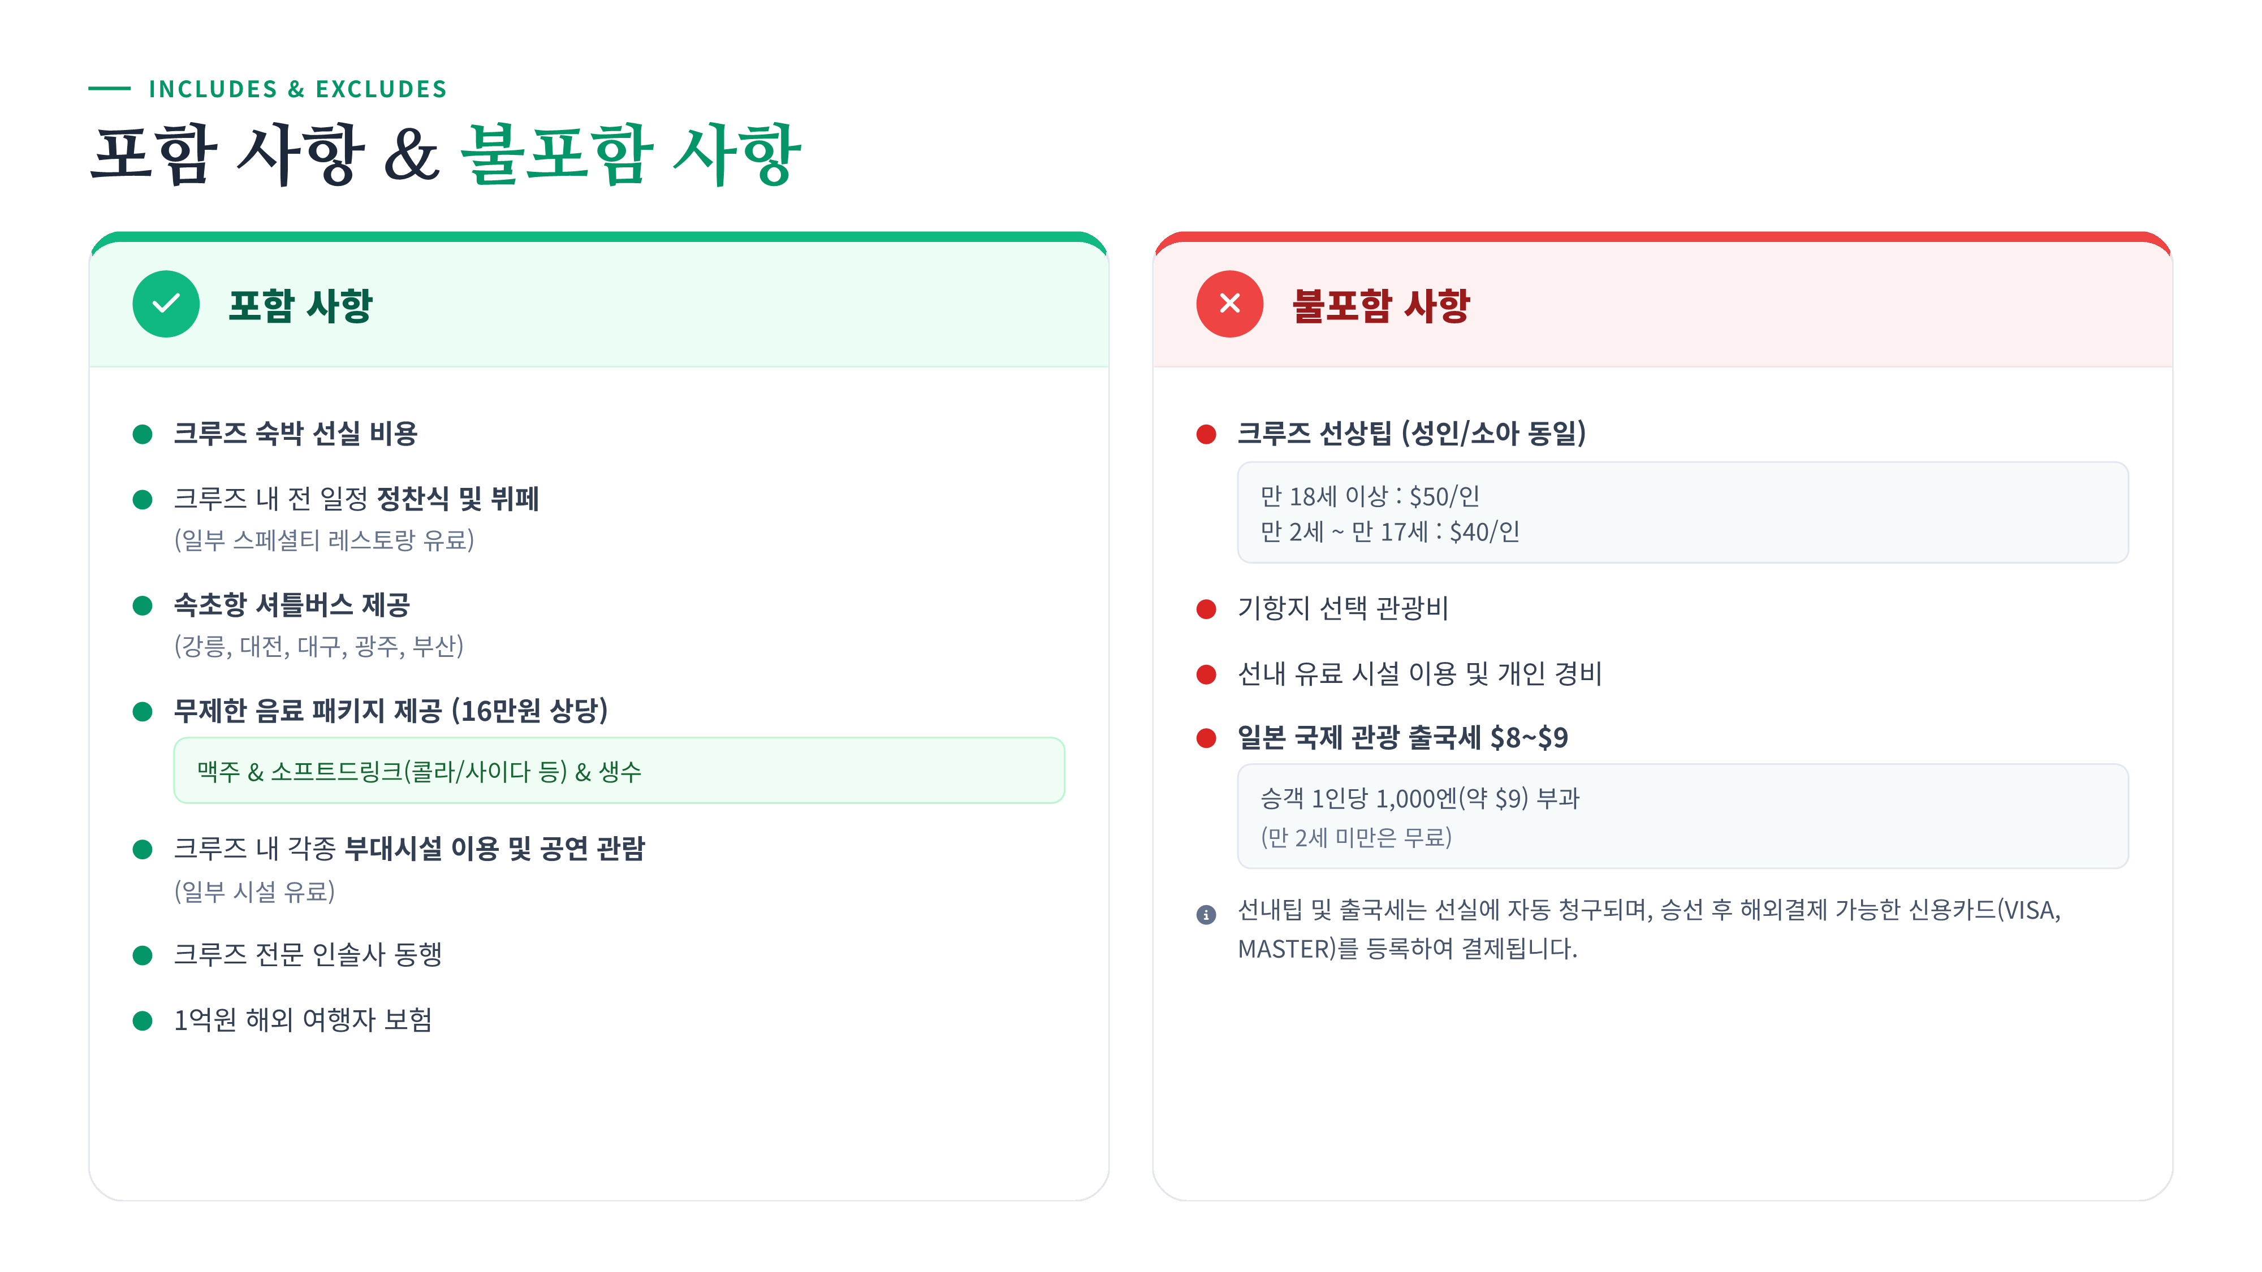Click the green bullet next to 속초항 셔틀버스 제공
The width and height of the screenshot is (2262, 1272).
(143, 605)
